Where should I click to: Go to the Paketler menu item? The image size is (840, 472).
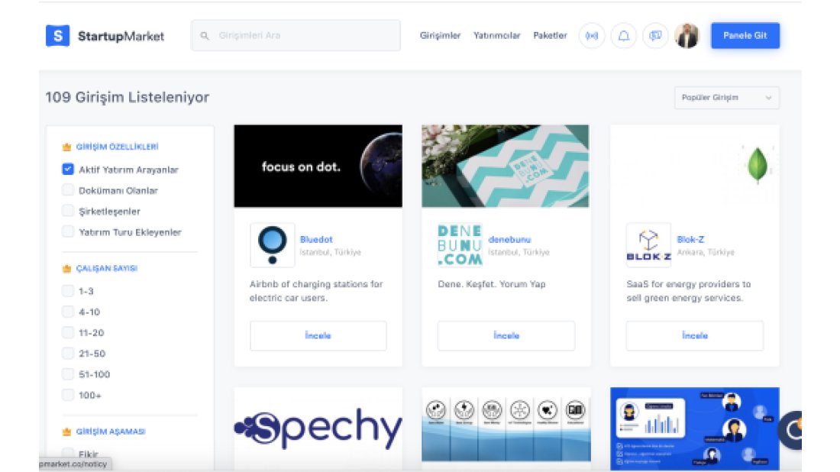pyautogui.click(x=550, y=36)
